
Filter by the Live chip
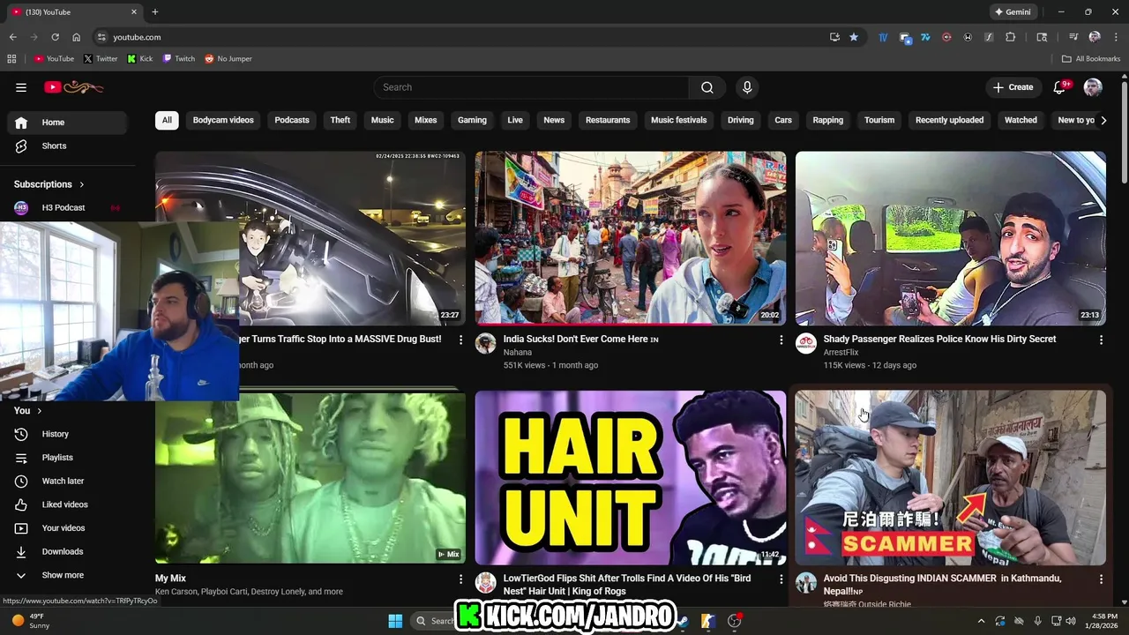click(515, 120)
